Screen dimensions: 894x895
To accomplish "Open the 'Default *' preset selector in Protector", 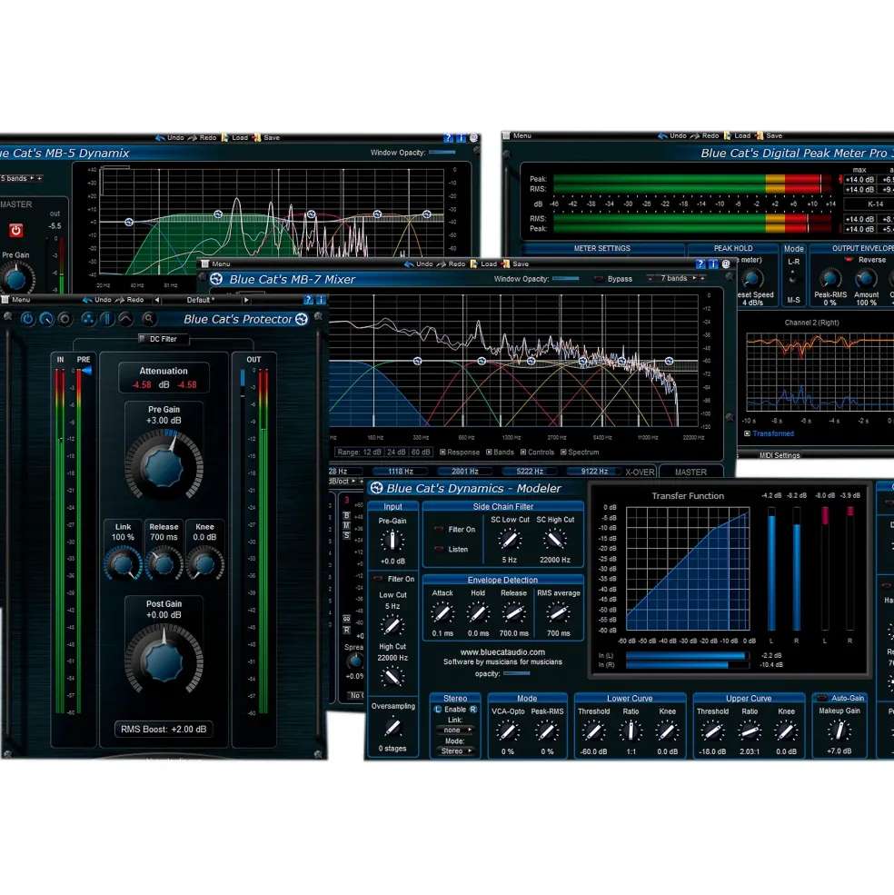I will click(201, 300).
